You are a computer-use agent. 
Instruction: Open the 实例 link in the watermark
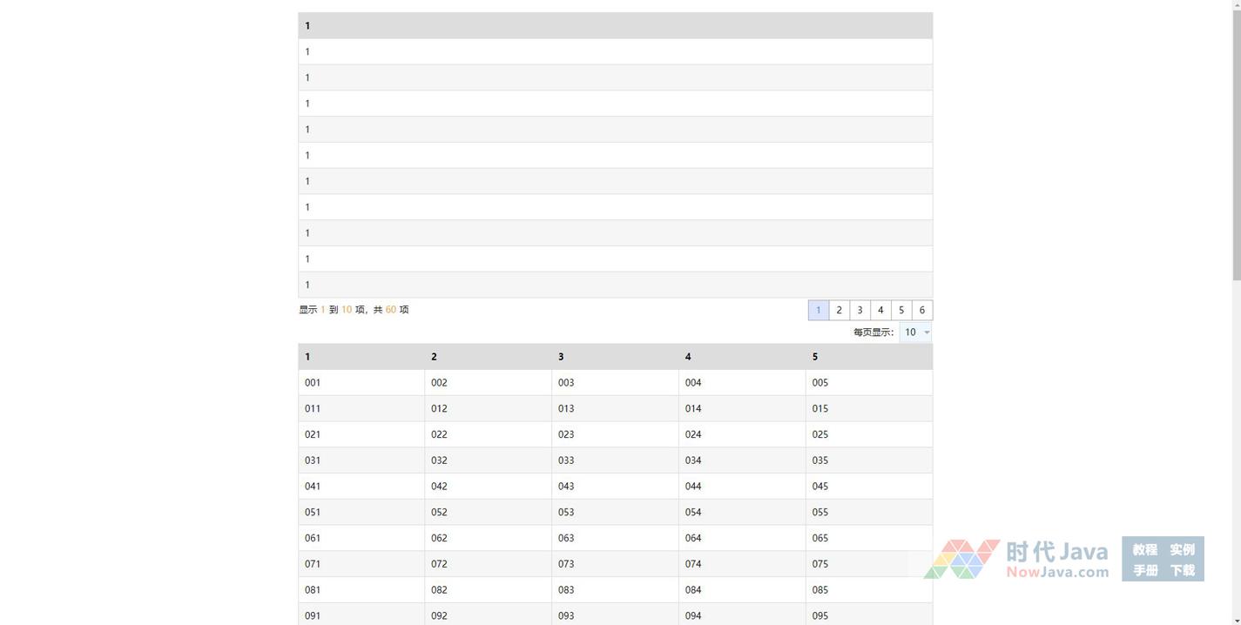(x=1182, y=549)
